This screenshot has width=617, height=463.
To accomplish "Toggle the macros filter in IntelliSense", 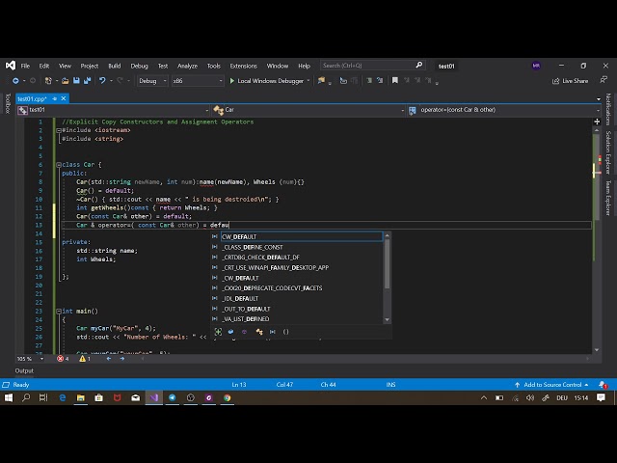I will tap(272, 332).
